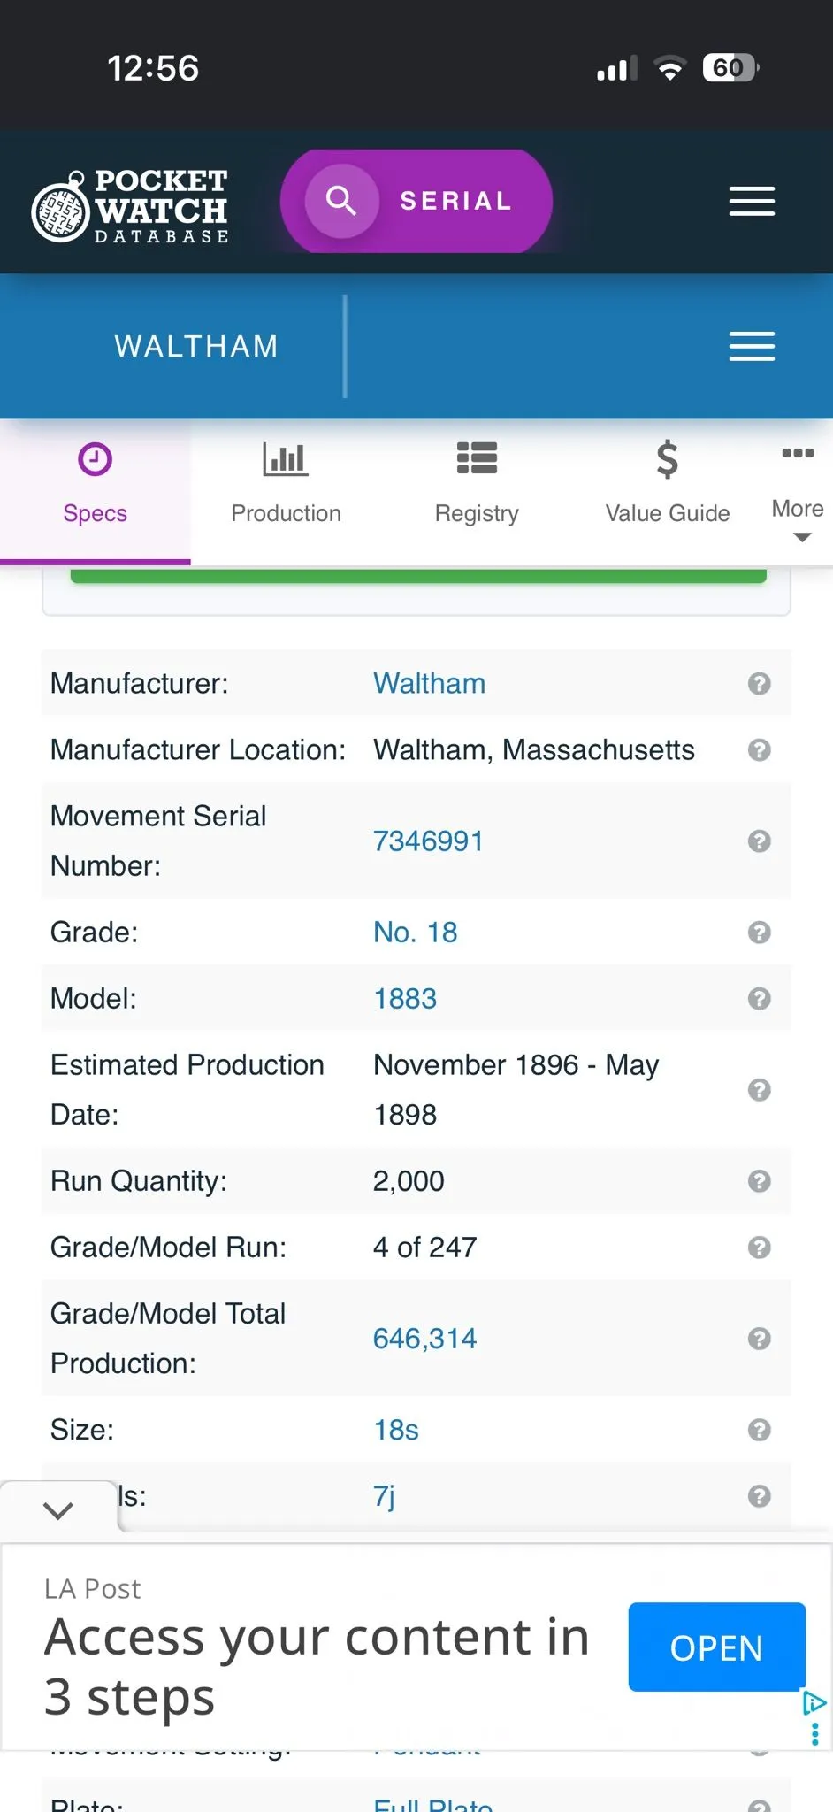Show help for Movement Serial Number row

click(759, 841)
